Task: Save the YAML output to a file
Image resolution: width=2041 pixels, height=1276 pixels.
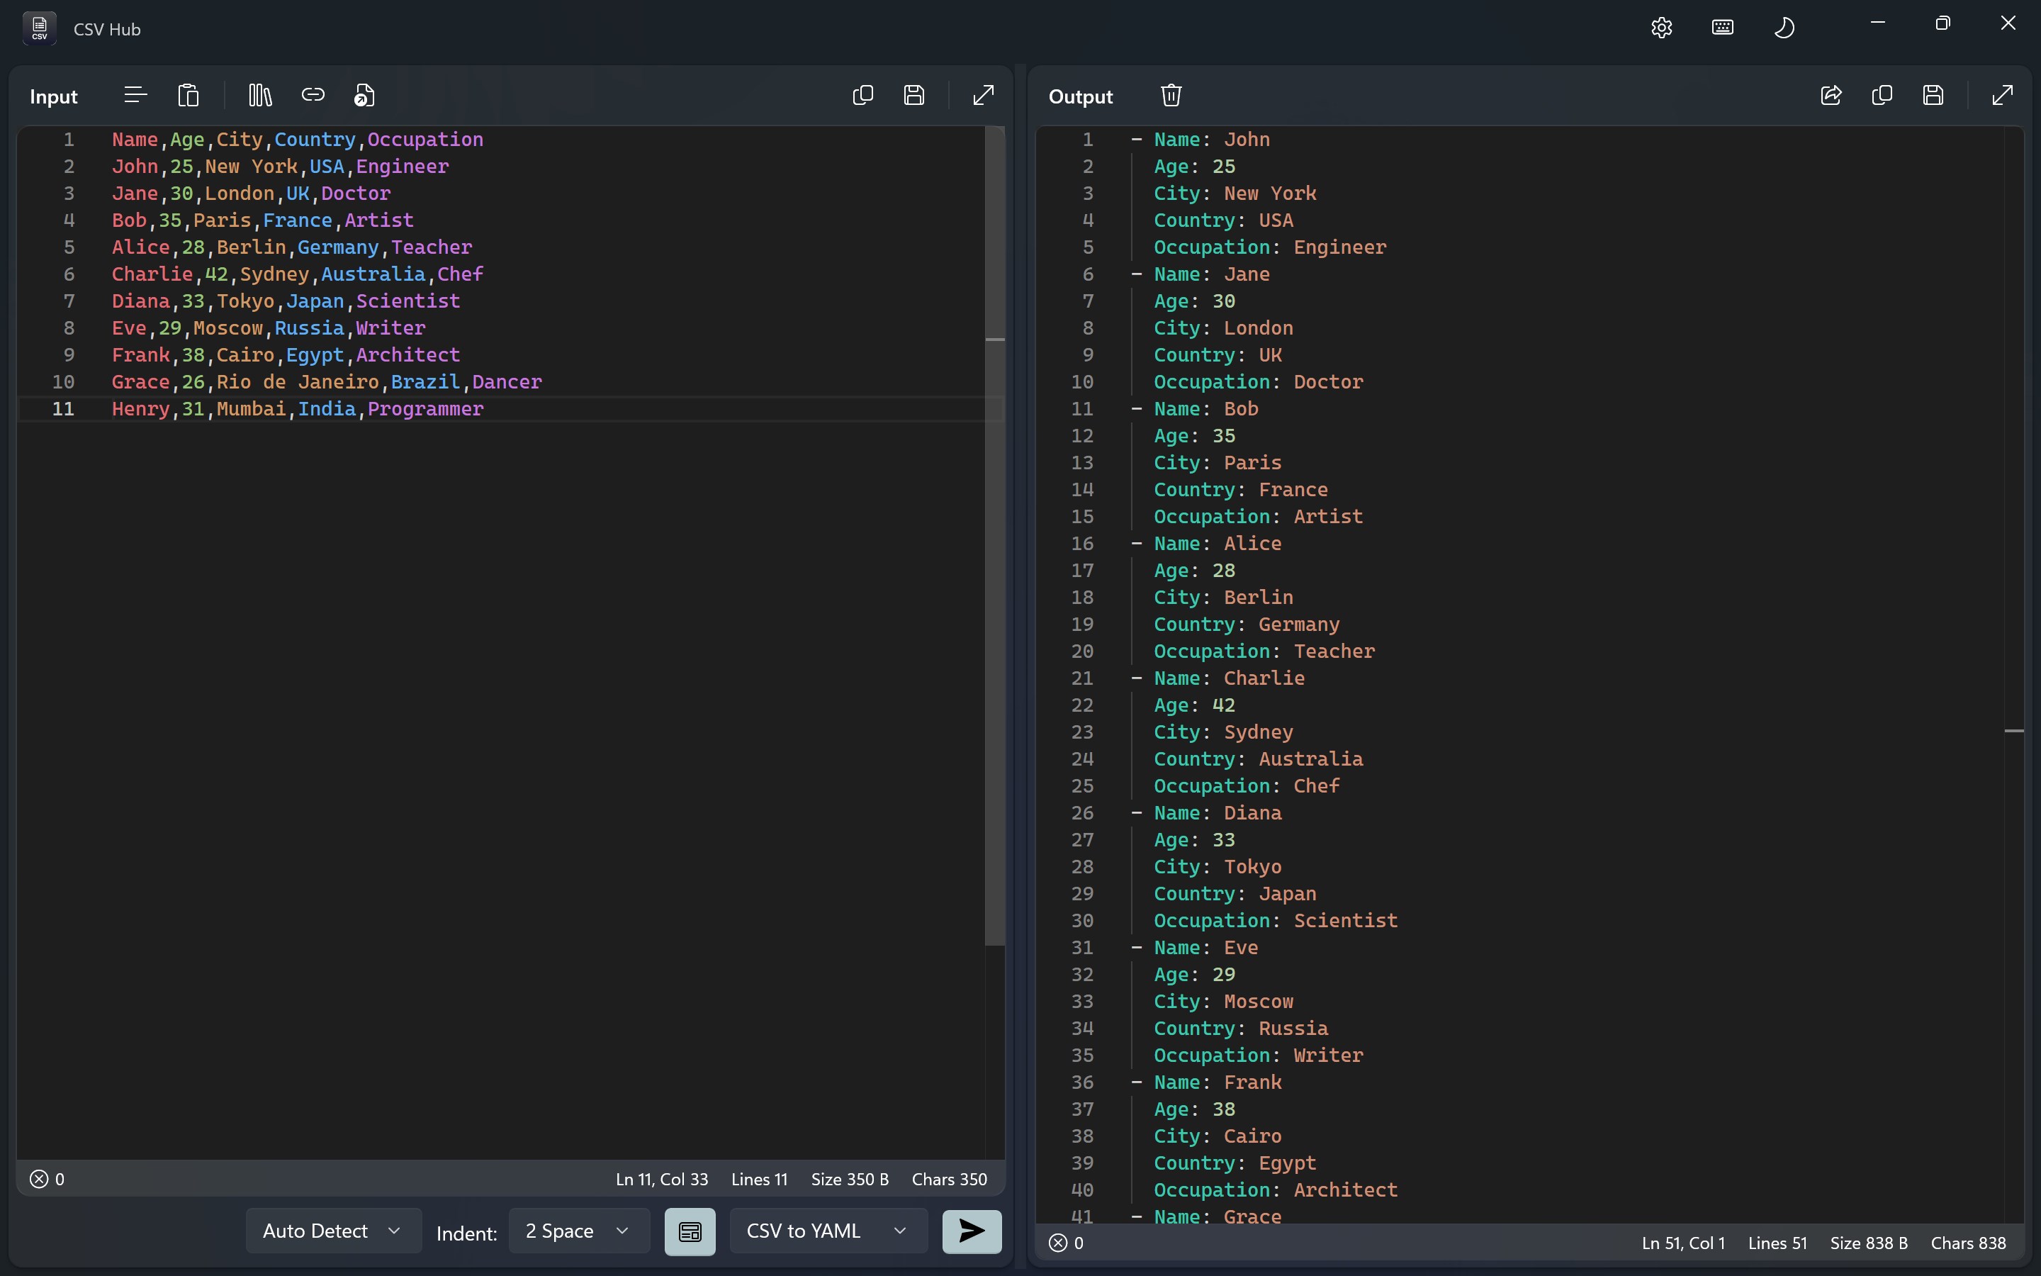Action: point(1933,96)
